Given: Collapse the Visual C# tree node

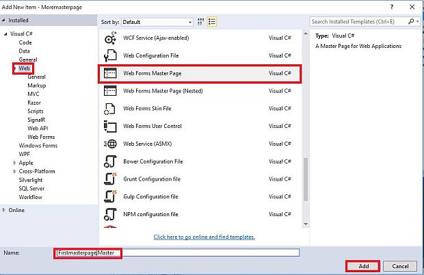Looking at the screenshot, I should click(5, 34).
